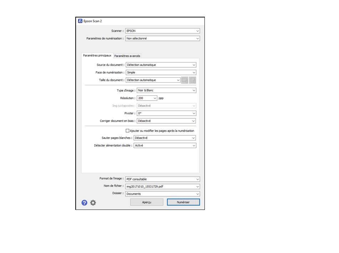Click the Résolution label

127,98
